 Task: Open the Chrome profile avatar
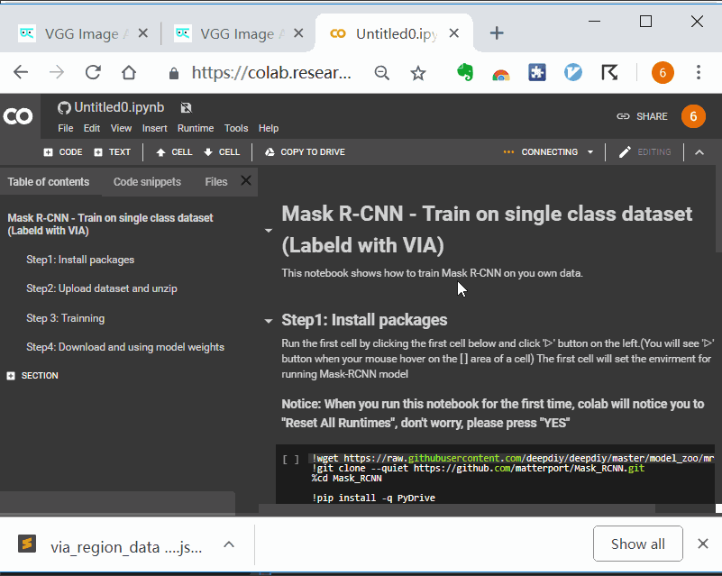click(x=663, y=72)
